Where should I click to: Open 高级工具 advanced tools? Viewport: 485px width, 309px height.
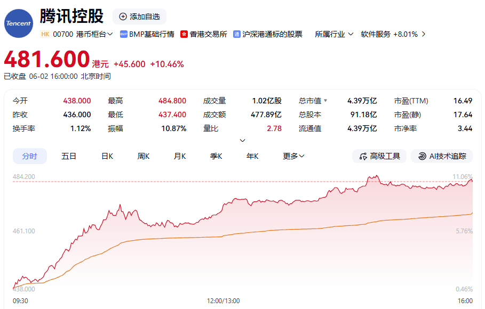pyautogui.click(x=379, y=156)
